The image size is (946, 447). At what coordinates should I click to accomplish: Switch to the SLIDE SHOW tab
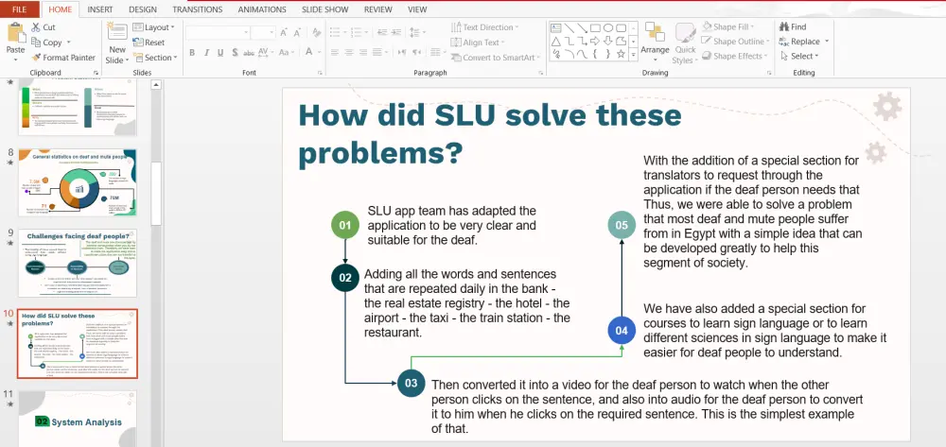click(x=326, y=9)
